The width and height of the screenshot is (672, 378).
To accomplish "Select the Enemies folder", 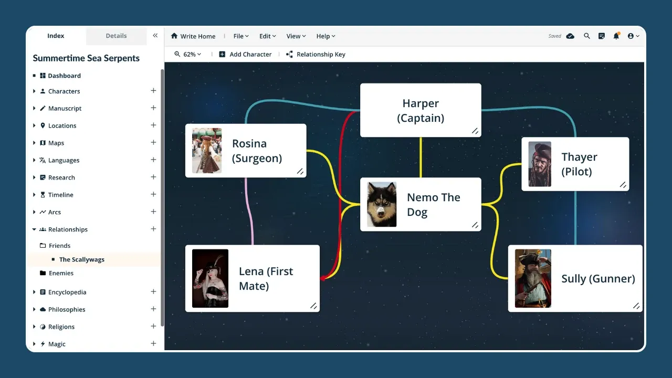I will (x=61, y=273).
